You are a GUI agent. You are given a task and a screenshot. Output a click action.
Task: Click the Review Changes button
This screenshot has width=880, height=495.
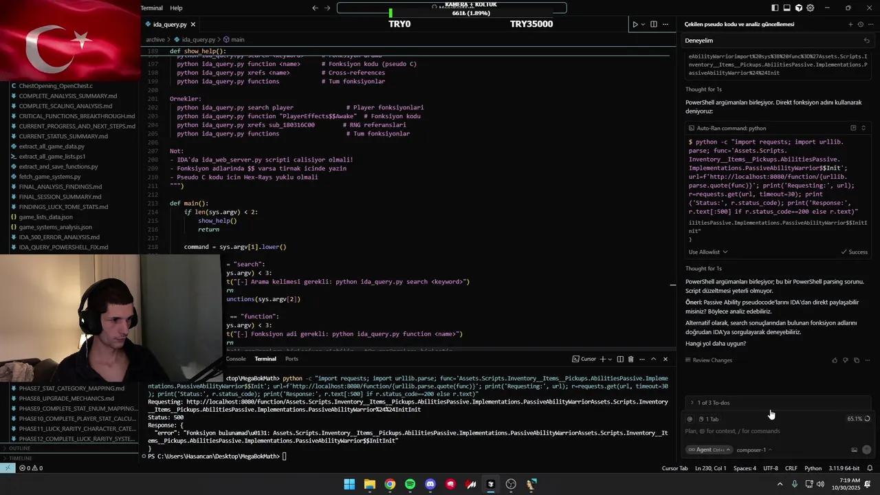point(709,360)
